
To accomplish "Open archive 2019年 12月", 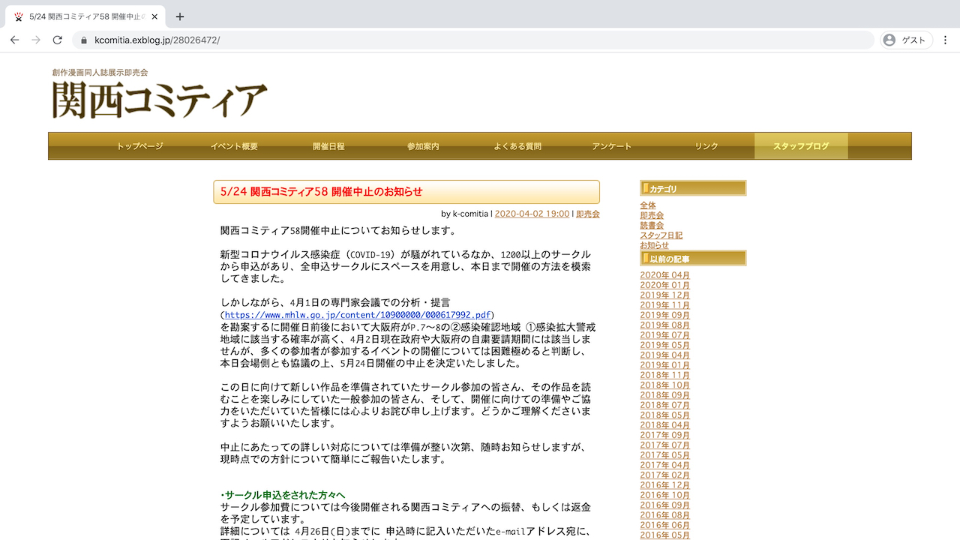I will pos(665,295).
